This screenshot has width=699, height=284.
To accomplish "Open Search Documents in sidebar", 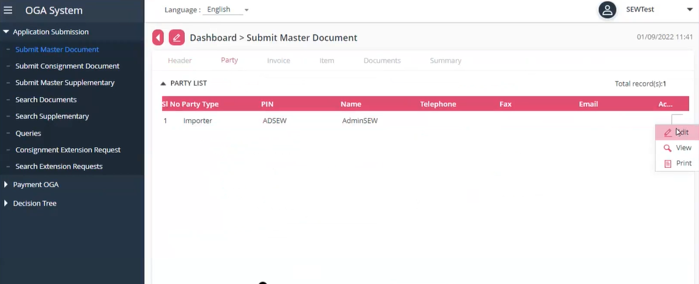I will 46,99.
